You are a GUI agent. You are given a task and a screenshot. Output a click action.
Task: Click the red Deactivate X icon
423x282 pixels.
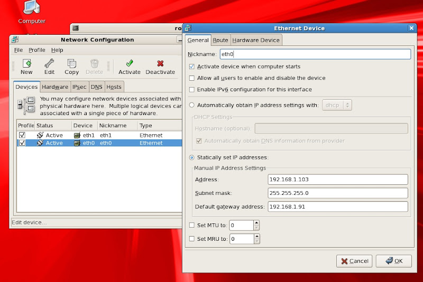point(160,63)
